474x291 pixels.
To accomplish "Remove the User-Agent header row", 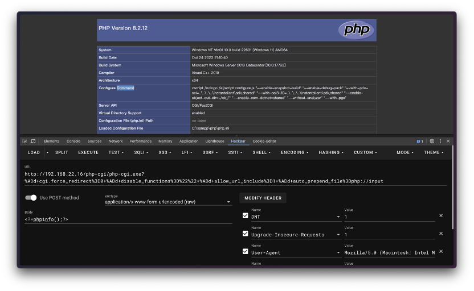I will (x=441, y=251).
